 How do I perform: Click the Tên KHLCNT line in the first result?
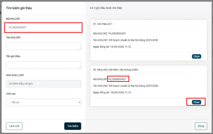click(126, 40)
